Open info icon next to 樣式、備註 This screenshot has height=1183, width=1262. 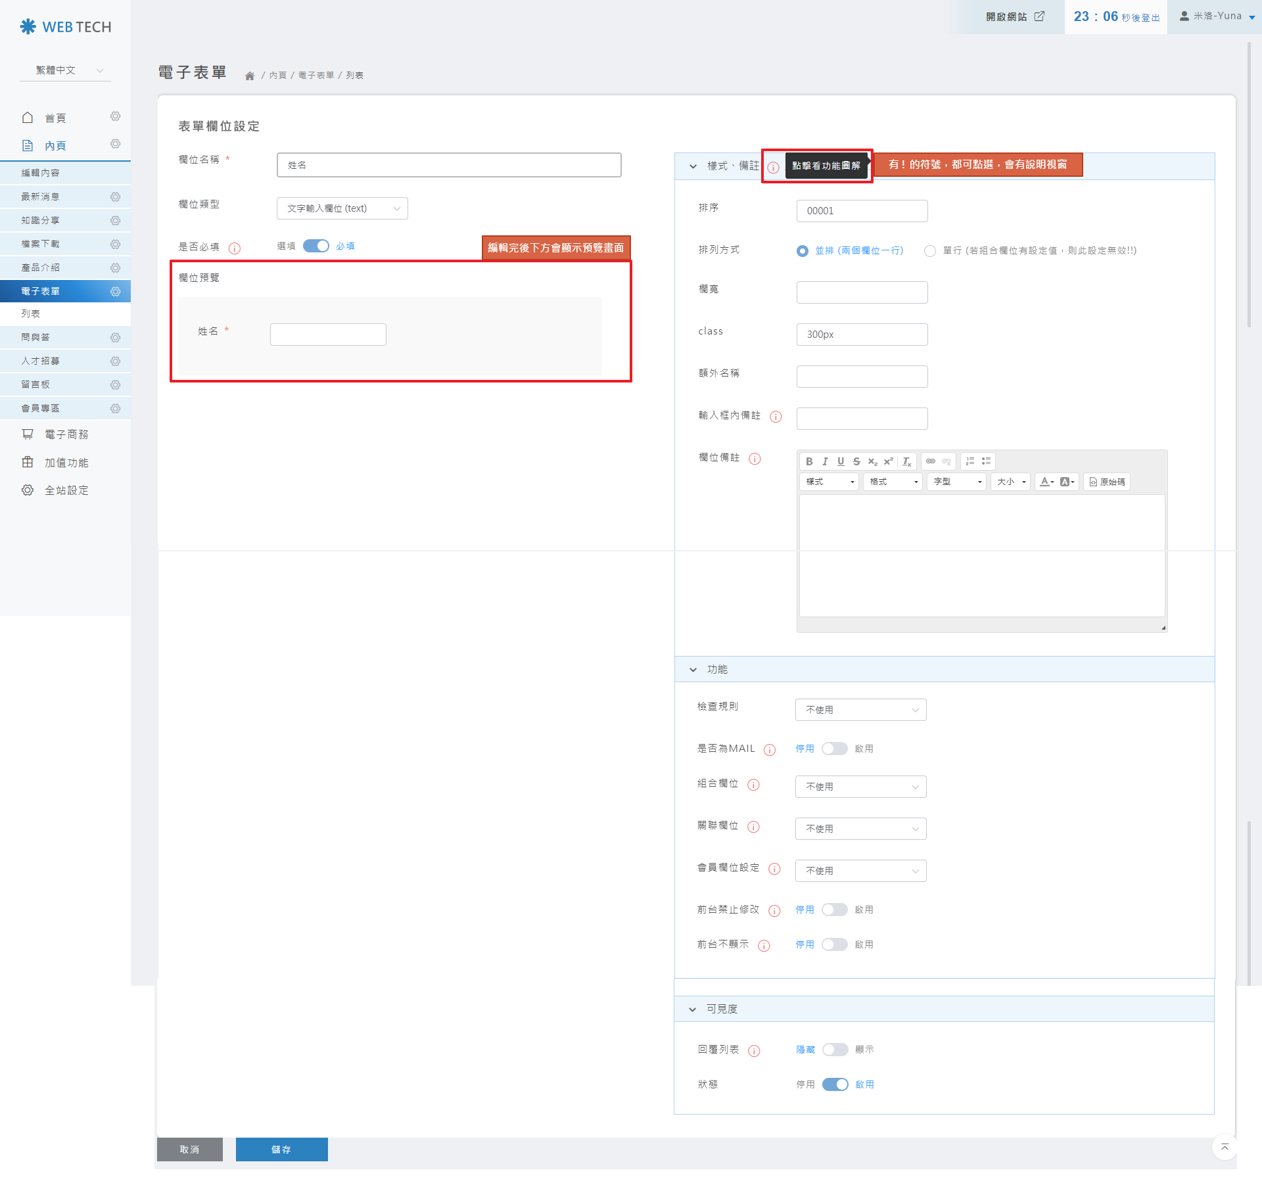tap(773, 167)
